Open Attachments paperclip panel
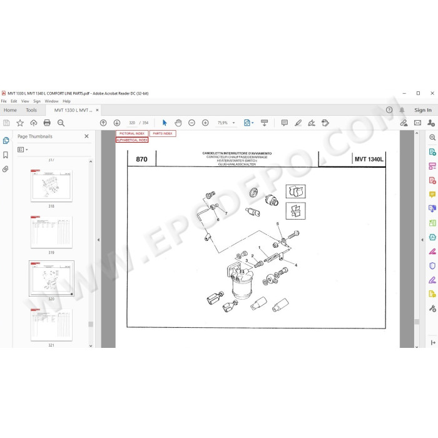The height and width of the screenshot is (438, 438). (x=6, y=169)
